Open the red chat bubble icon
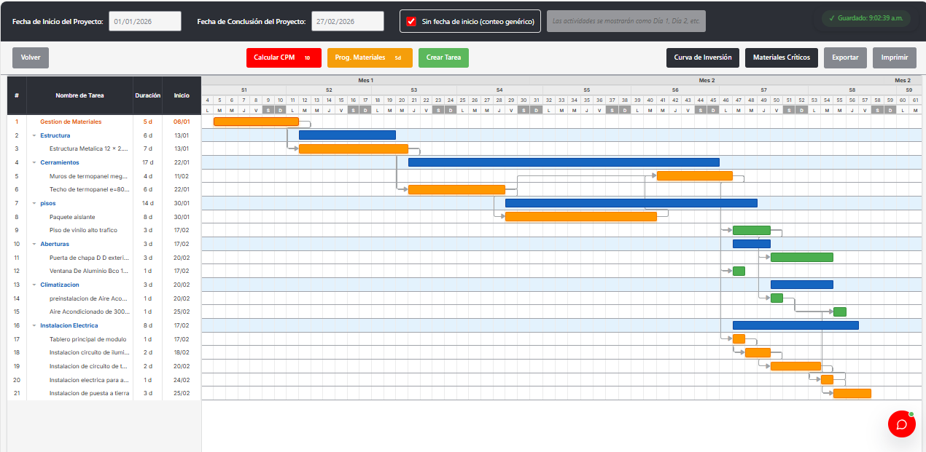This screenshot has width=926, height=452. (901, 424)
